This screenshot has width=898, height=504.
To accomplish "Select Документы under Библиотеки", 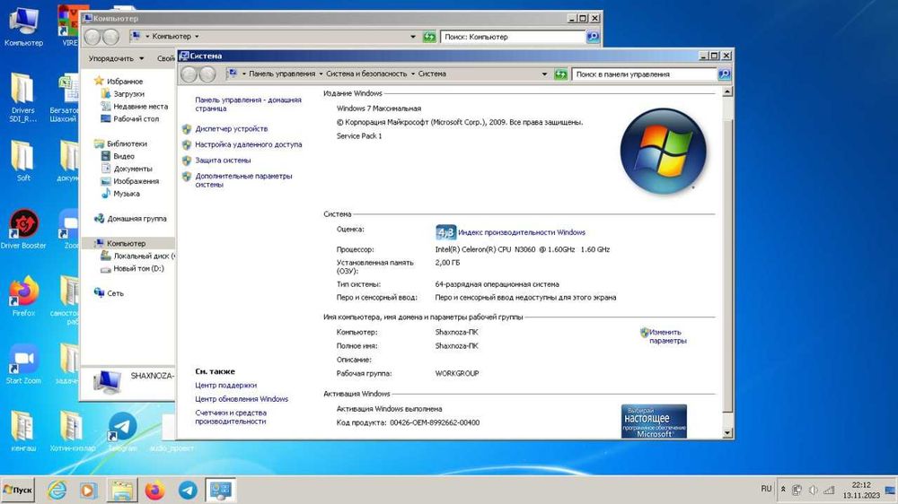I will pos(132,169).
